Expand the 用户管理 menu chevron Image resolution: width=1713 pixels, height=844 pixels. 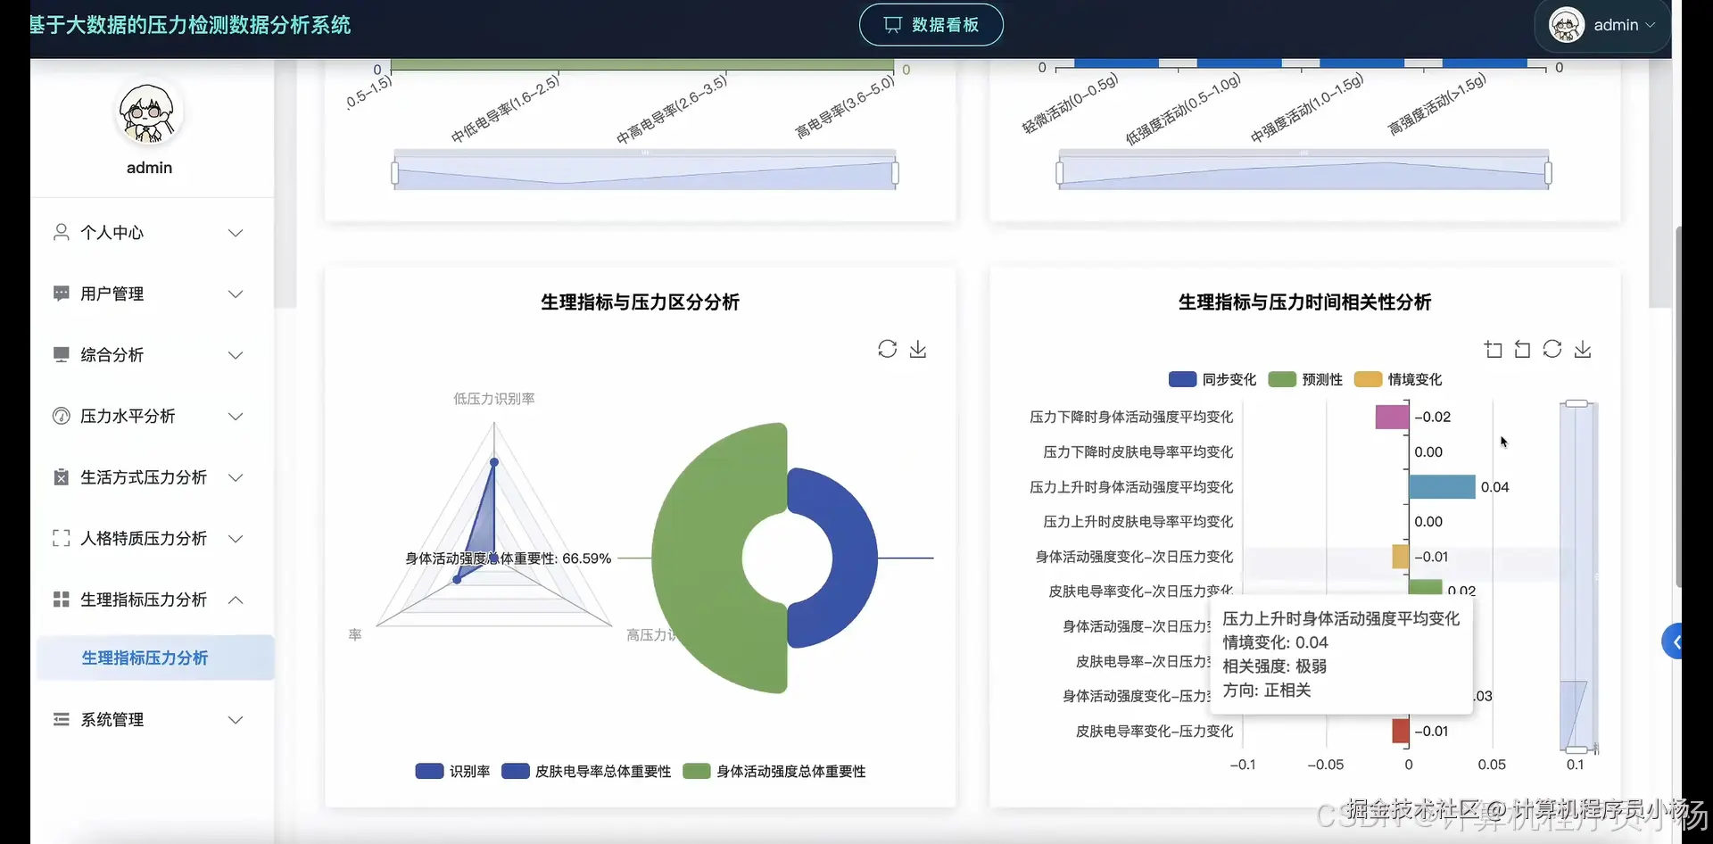coord(236,294)
